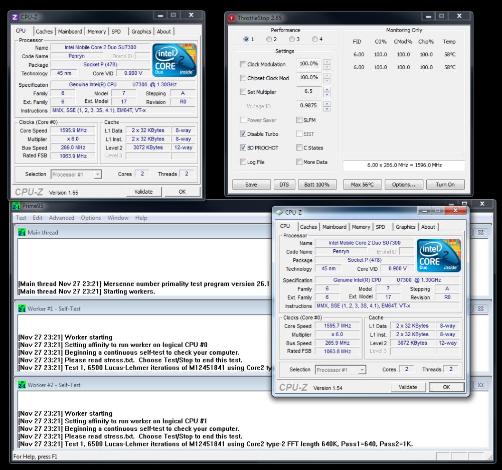Close the Main thread child window
The image size is (502, 470).
click(x=480, y=232)
